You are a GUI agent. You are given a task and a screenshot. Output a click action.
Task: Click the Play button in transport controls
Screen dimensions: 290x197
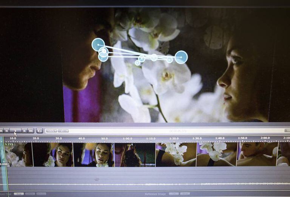[x=15, y=131]
